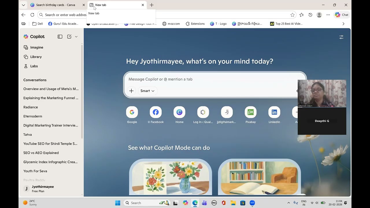Open moz.com bookmark
This screenshot has height=208, width=370.
point(171,24)
